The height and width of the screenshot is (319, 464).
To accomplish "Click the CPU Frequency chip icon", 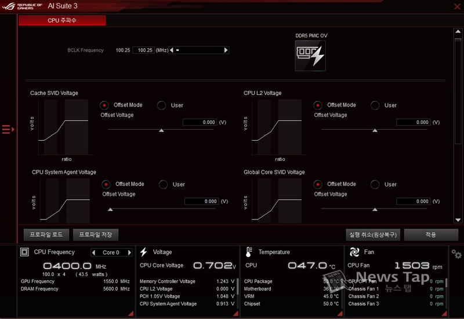I will (x=24, y=252).
